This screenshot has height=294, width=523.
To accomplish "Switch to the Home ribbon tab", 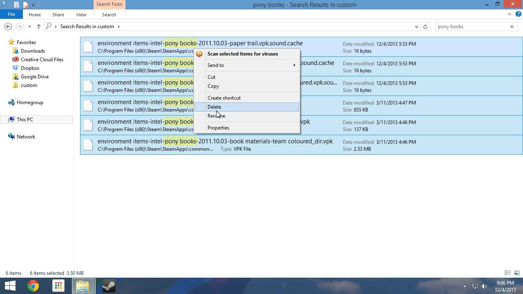I will (35, 15).
